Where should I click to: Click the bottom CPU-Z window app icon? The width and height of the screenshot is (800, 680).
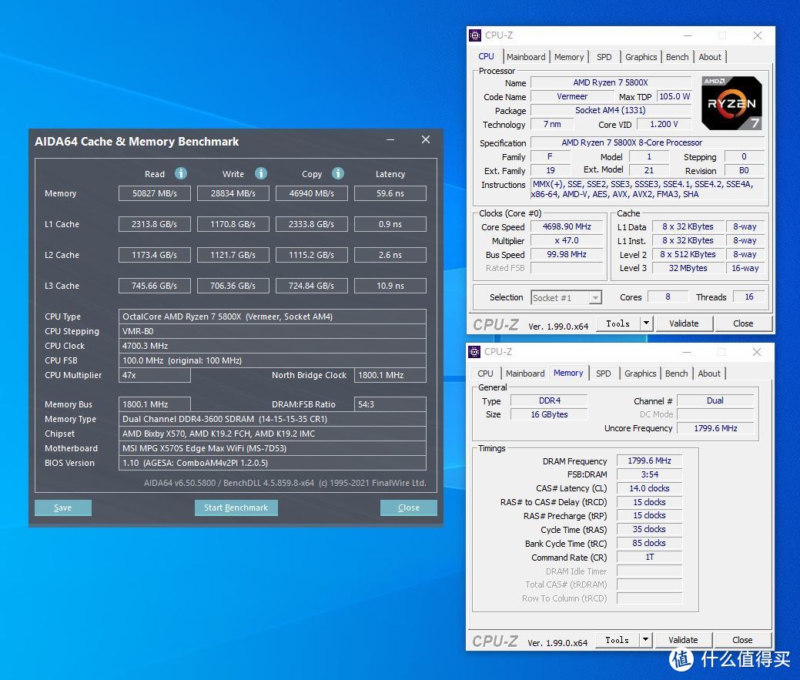pyautogui.click(x=474, y=351)
